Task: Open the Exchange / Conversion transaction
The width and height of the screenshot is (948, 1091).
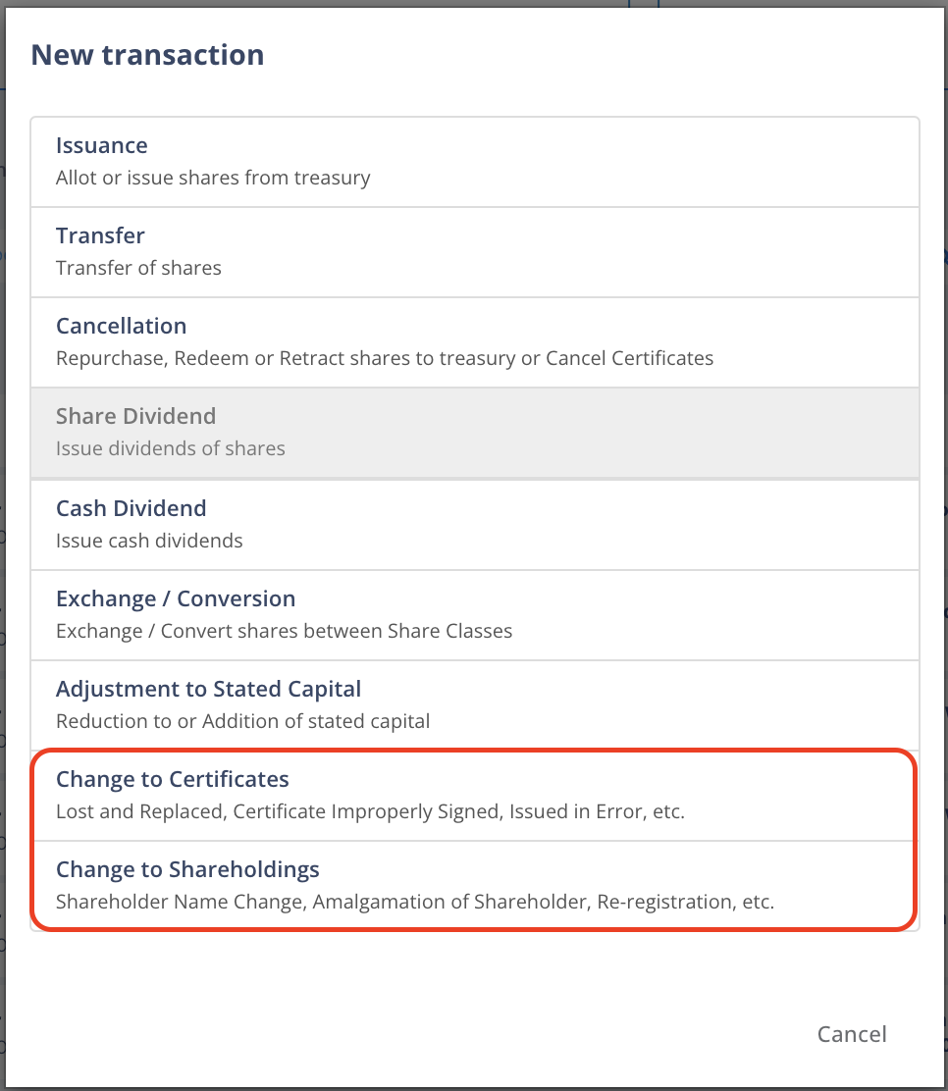Action: (175, 599)
